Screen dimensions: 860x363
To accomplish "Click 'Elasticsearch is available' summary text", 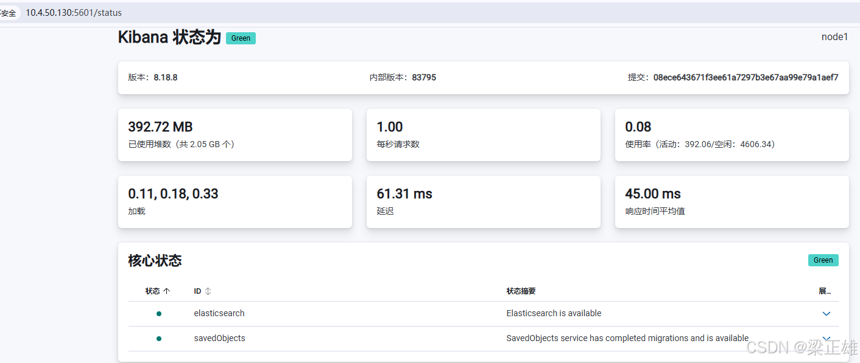I will 554,314.
